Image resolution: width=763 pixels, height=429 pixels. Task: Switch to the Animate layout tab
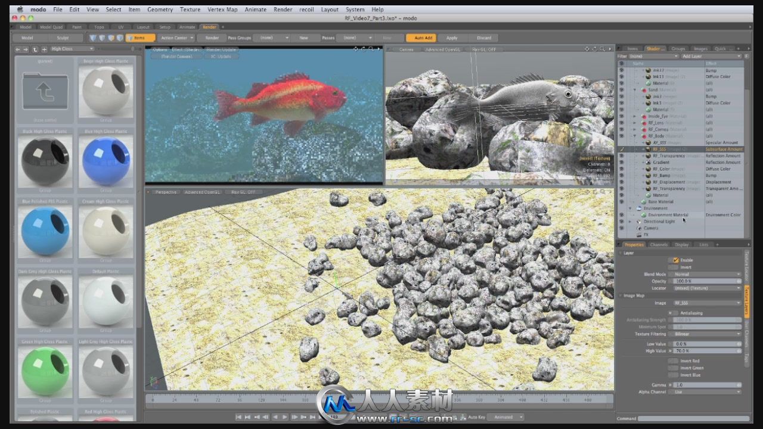click(x=187, y=27)
